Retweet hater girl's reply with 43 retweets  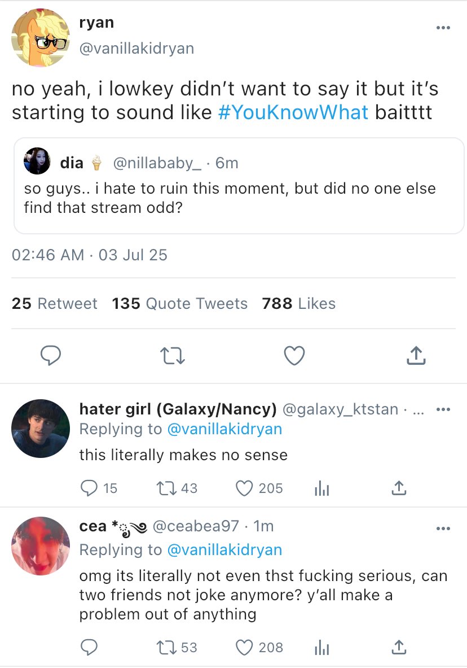(x=168, y=488)
